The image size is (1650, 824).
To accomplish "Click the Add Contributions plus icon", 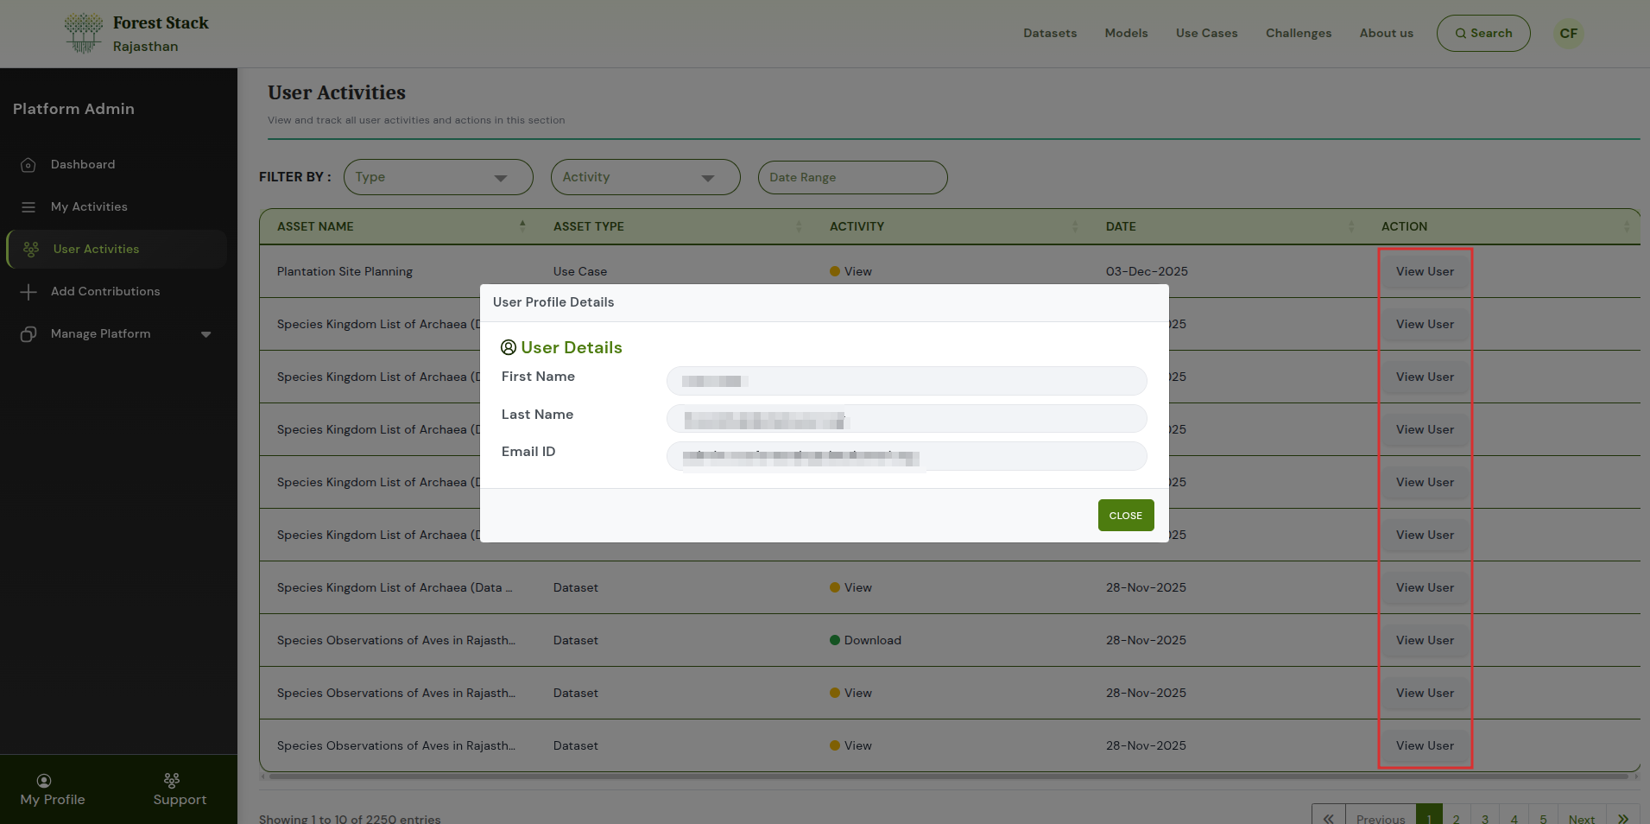I will tap(28, 292).
